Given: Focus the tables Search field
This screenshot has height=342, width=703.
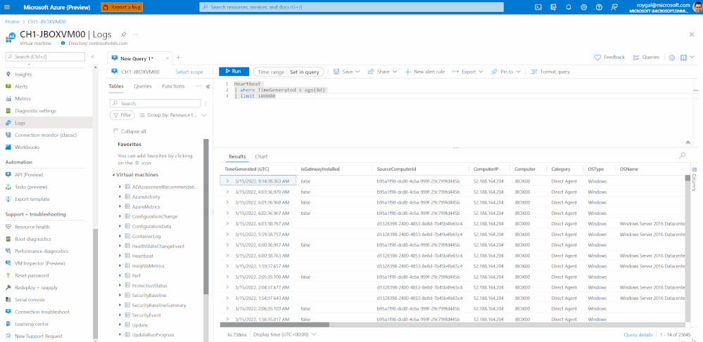Looking at the screenshot, I should (156, 103).
